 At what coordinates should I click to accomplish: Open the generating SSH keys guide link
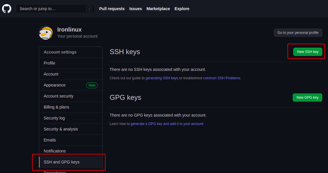162,78
